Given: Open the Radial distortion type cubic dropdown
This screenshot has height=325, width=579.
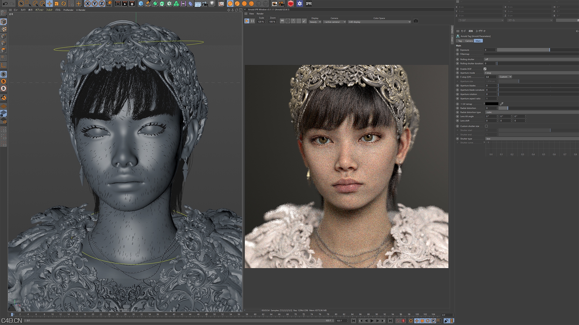Looking at the screenshot, I should pos(532,112).
